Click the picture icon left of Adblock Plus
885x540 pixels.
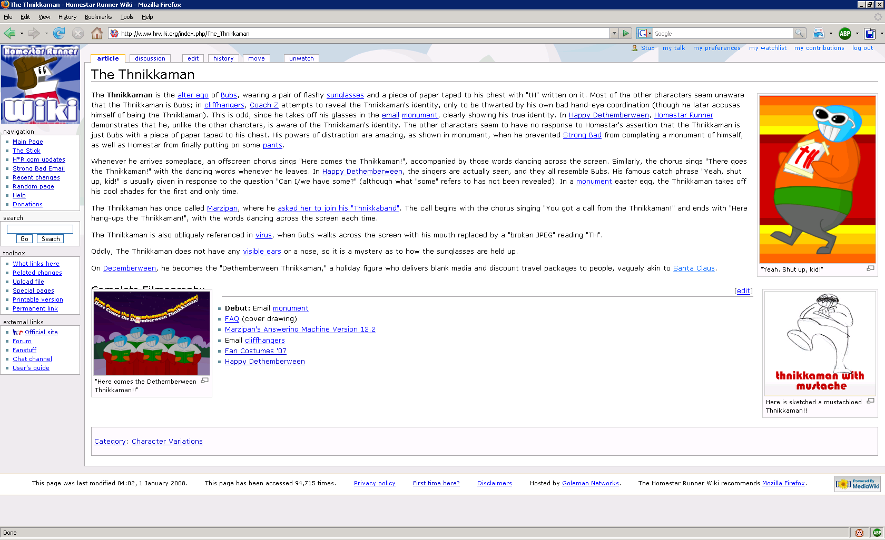[x=819, y=33]
